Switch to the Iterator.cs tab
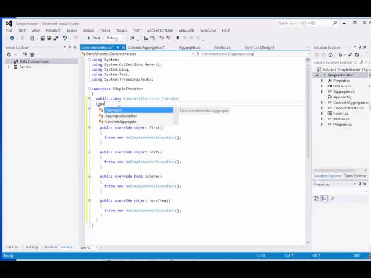 (x=222, y=47)
